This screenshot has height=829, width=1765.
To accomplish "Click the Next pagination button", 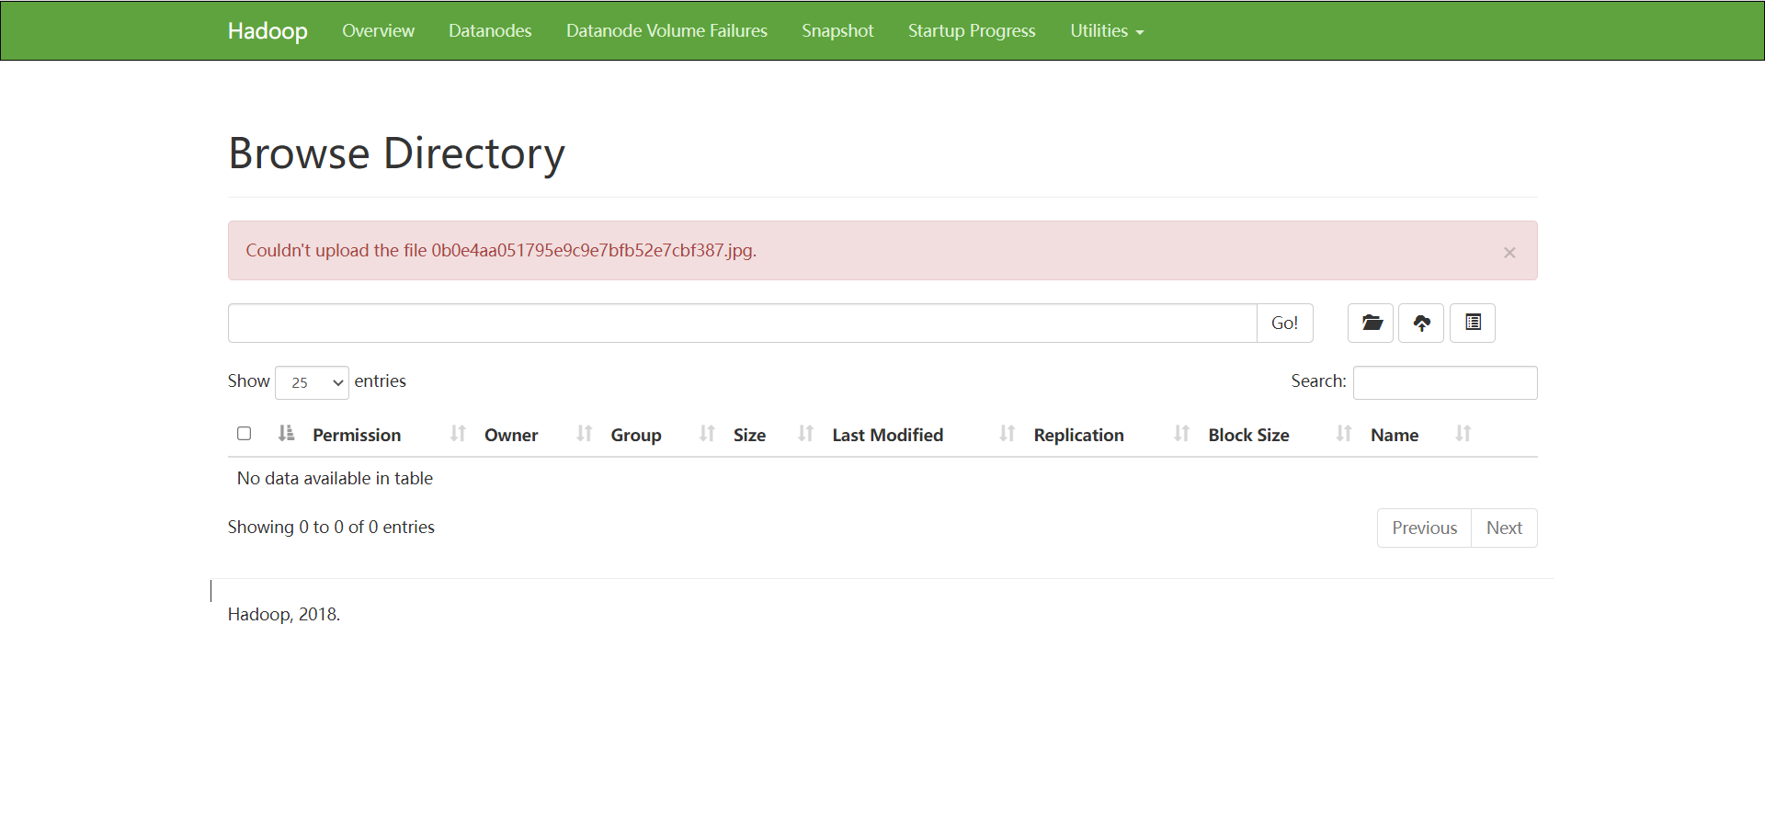I will (1504, 528).
